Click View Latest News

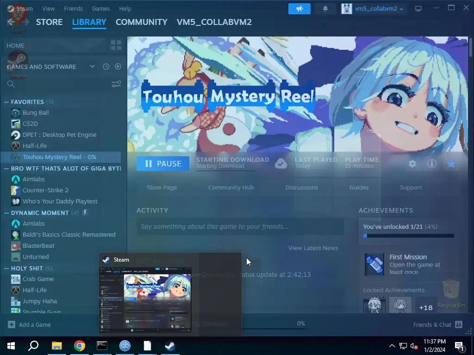pos(313,248)
